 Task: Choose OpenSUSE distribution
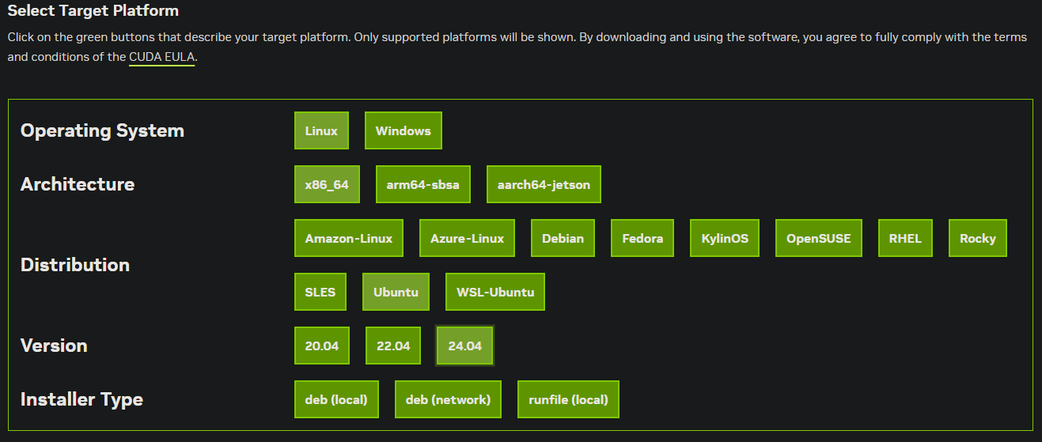(x=819, y=238)
